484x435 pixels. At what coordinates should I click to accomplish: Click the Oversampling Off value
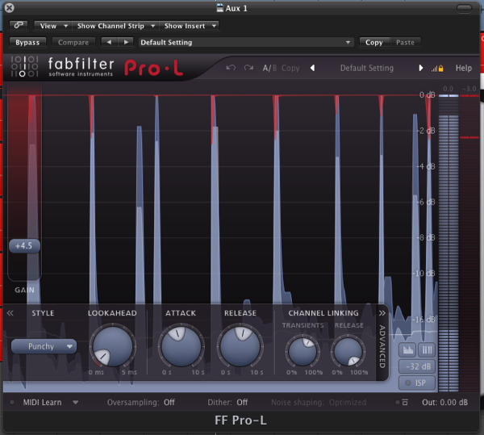pyautogui.click(x=169, y=402)
